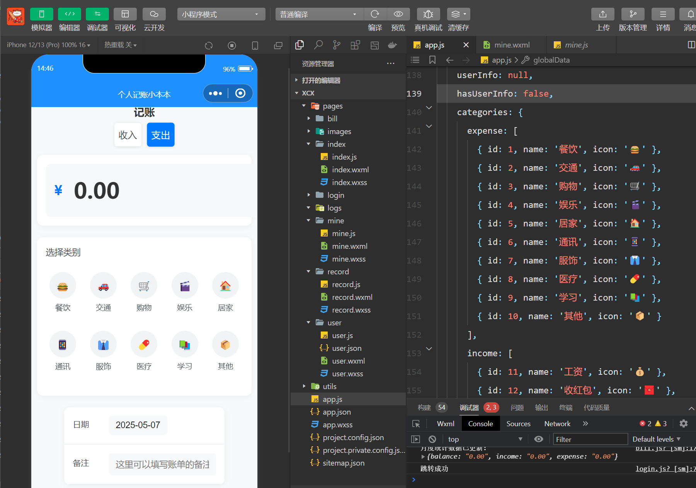Start real device debugging

tap(428, 14)
